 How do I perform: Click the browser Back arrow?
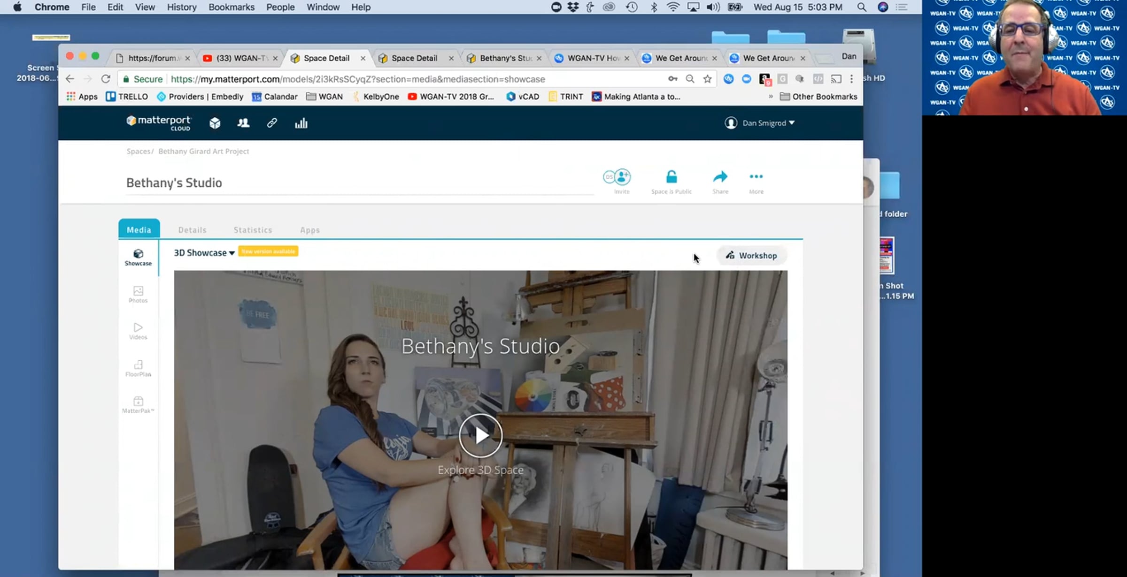pos(70,79)
